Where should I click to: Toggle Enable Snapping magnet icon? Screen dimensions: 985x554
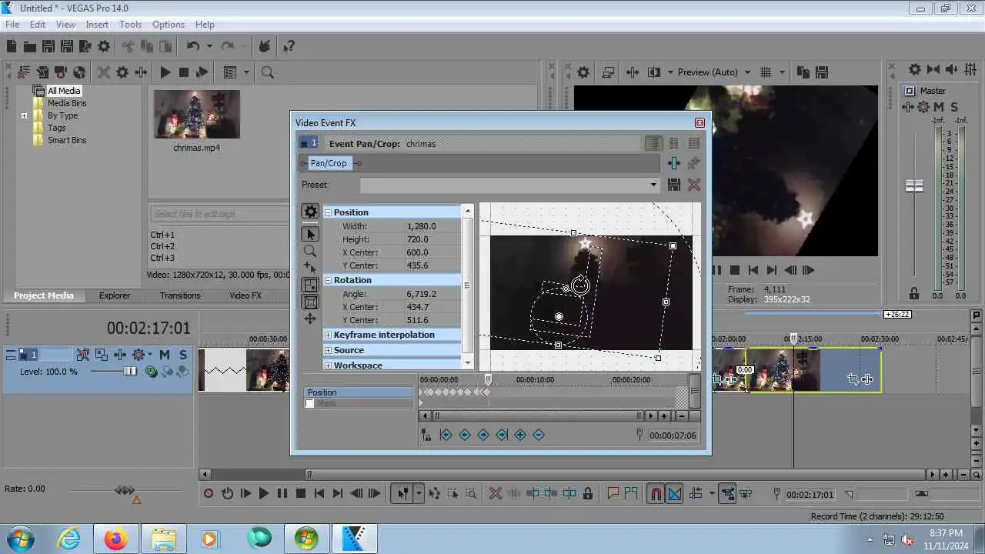pos(656,494)
